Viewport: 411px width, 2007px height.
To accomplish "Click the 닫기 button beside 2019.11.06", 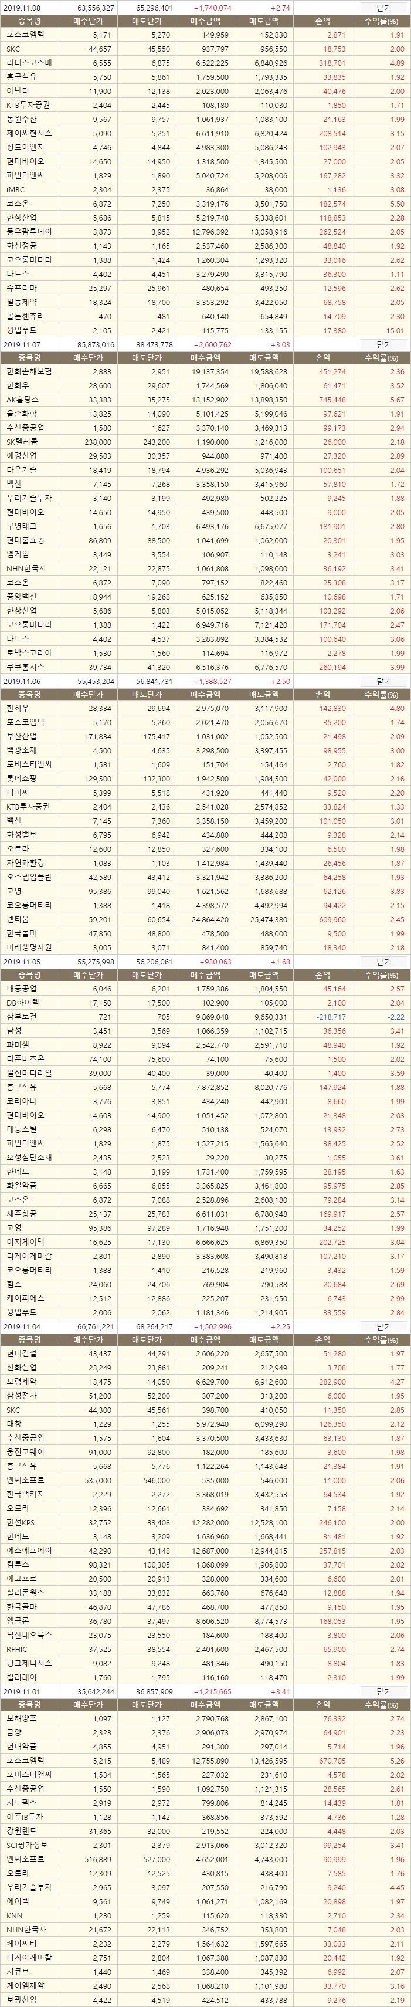I will 384,681.
